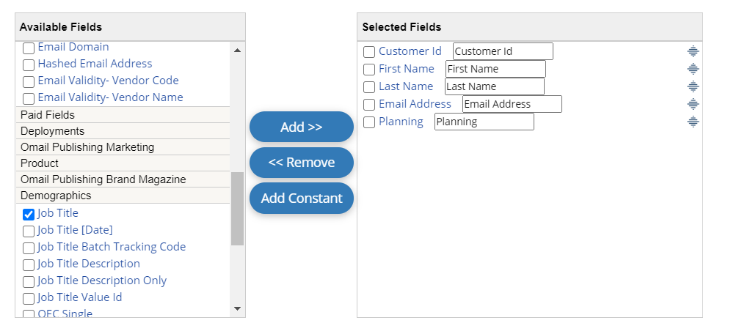The image size is (731, 334).
Task: Uncheck the Job Title checkbox
Action: click(x=29, y=214)
